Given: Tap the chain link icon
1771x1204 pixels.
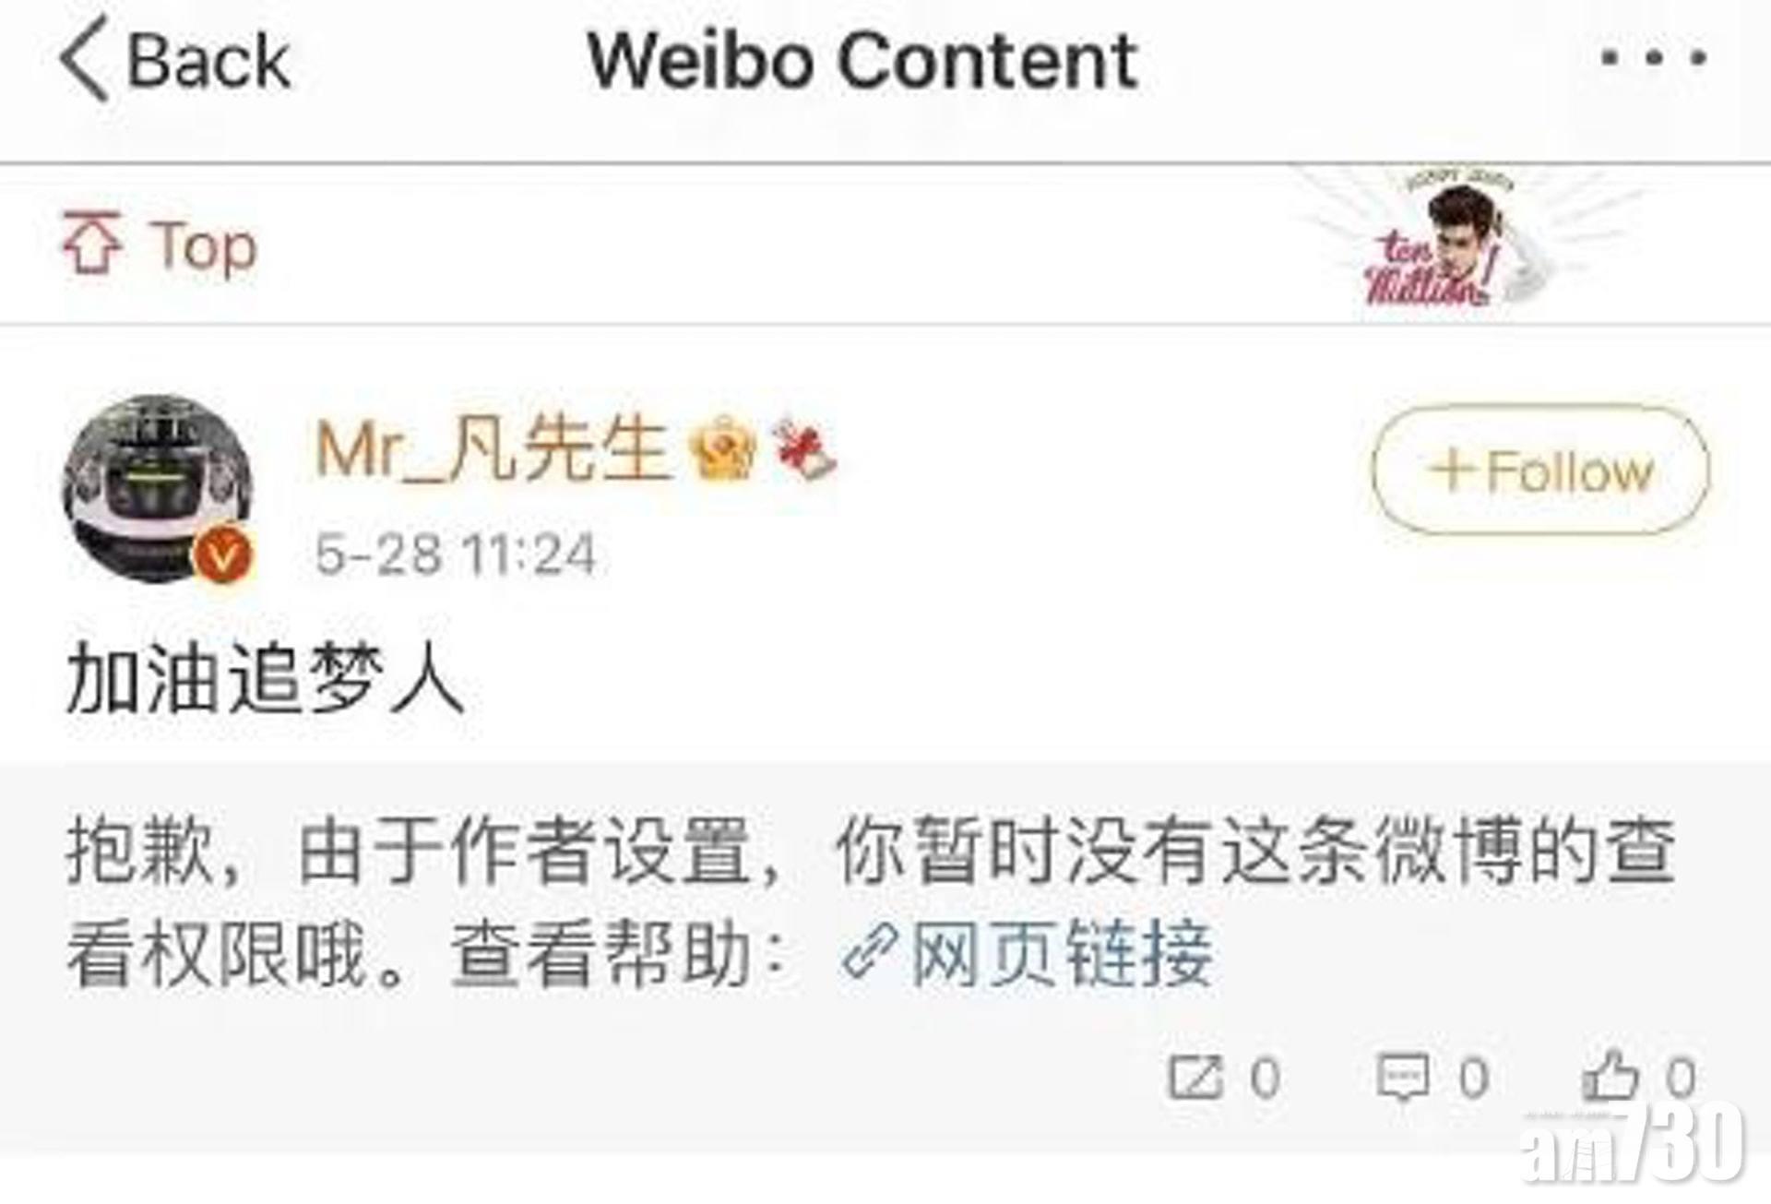Looking at the screenshot, I should [868, 953].
